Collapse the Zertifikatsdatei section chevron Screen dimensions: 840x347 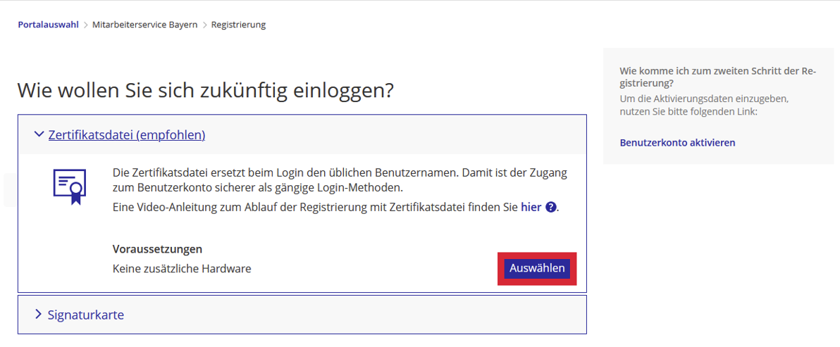pyautogui.click(x=39, y=134)
